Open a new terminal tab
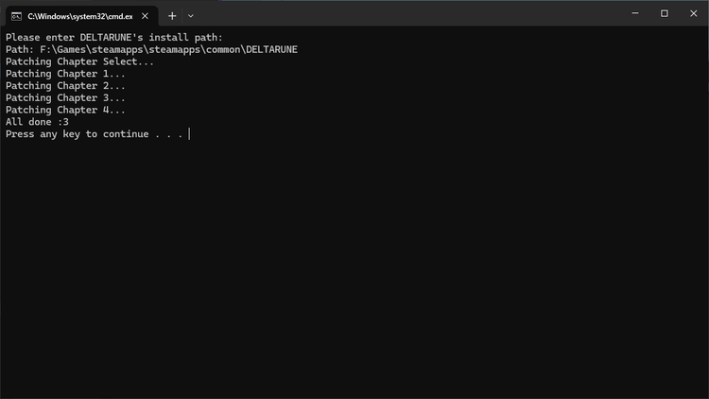This screenshot has width=709, height=399. [x=172, y=16]
